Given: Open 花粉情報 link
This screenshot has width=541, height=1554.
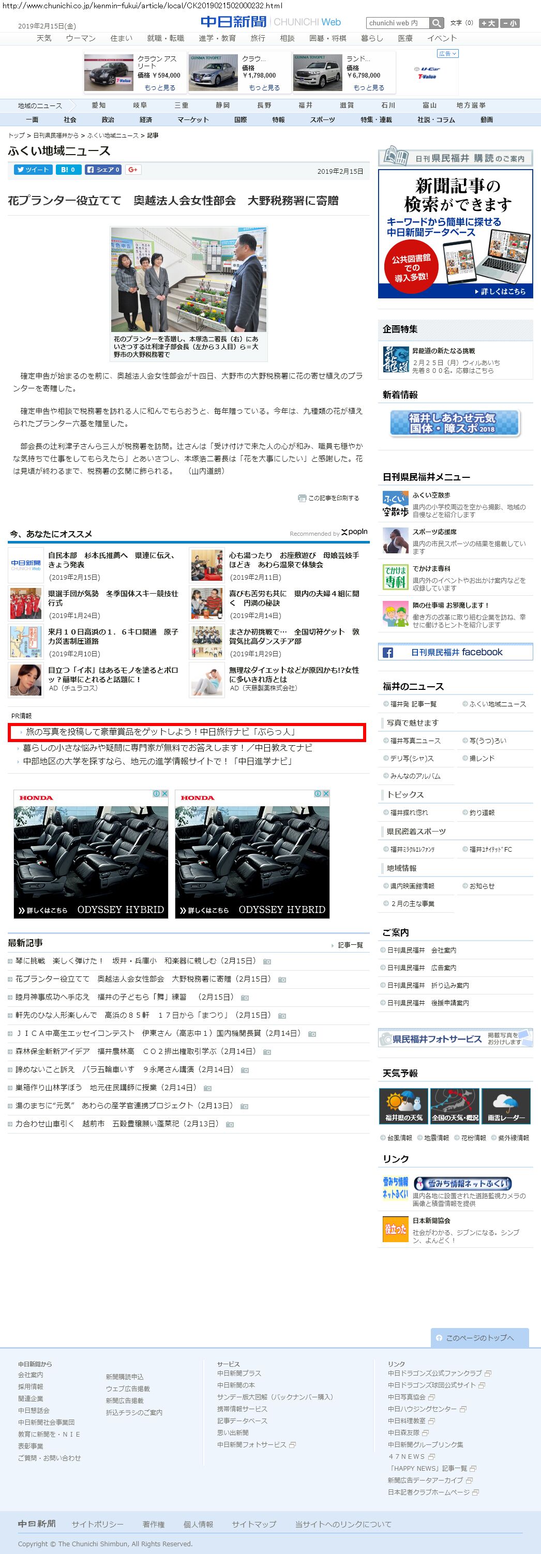Looking at the screenshot, I should click(473, 1138).
